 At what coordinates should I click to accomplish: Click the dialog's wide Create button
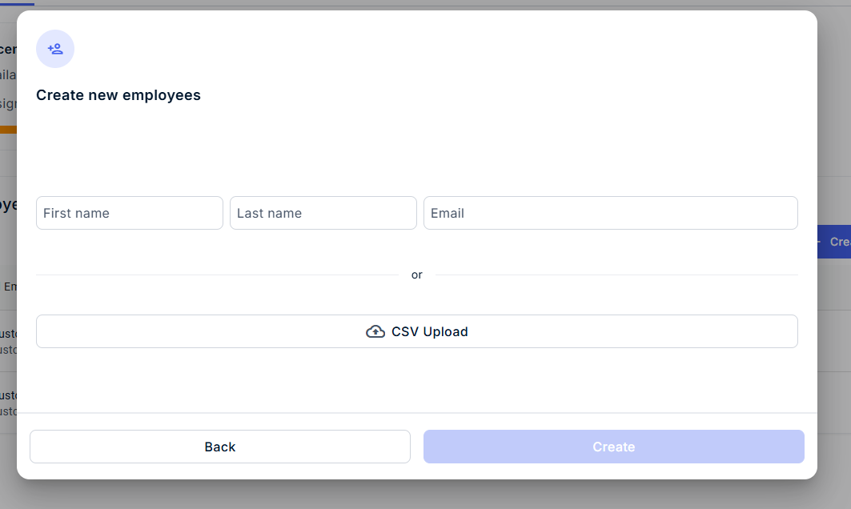(614, 447)
